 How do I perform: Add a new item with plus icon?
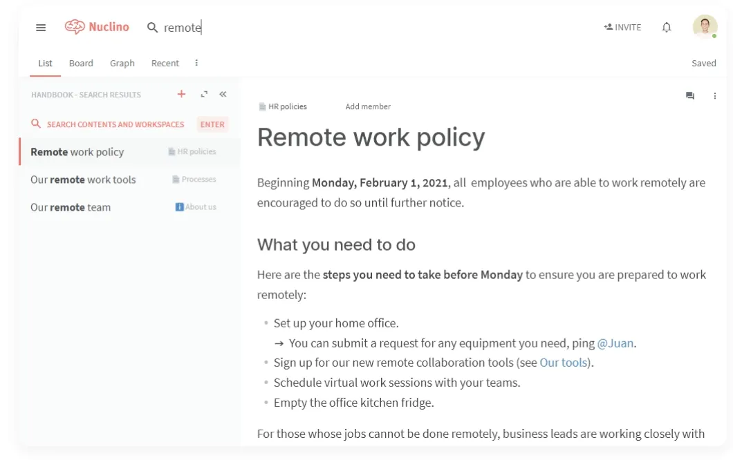[x=181, y=94]
